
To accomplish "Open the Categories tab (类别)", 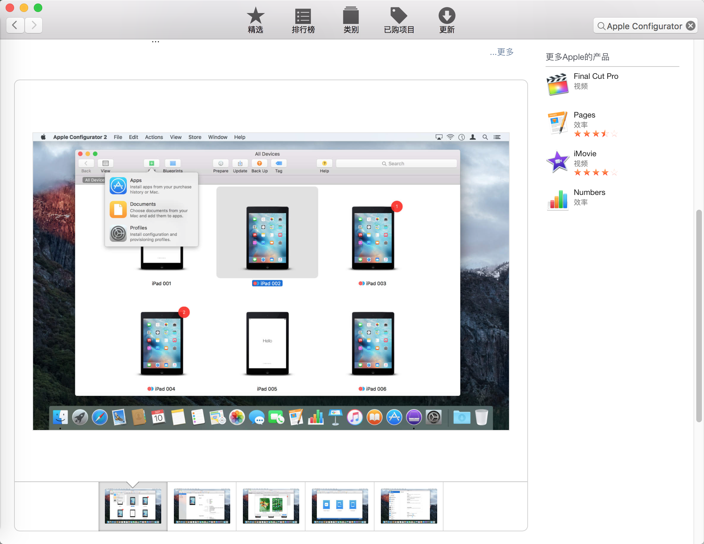I will click(x=351, y=20).
